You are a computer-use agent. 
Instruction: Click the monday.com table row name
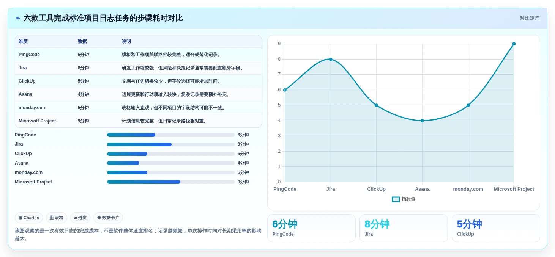pos(33,108)
